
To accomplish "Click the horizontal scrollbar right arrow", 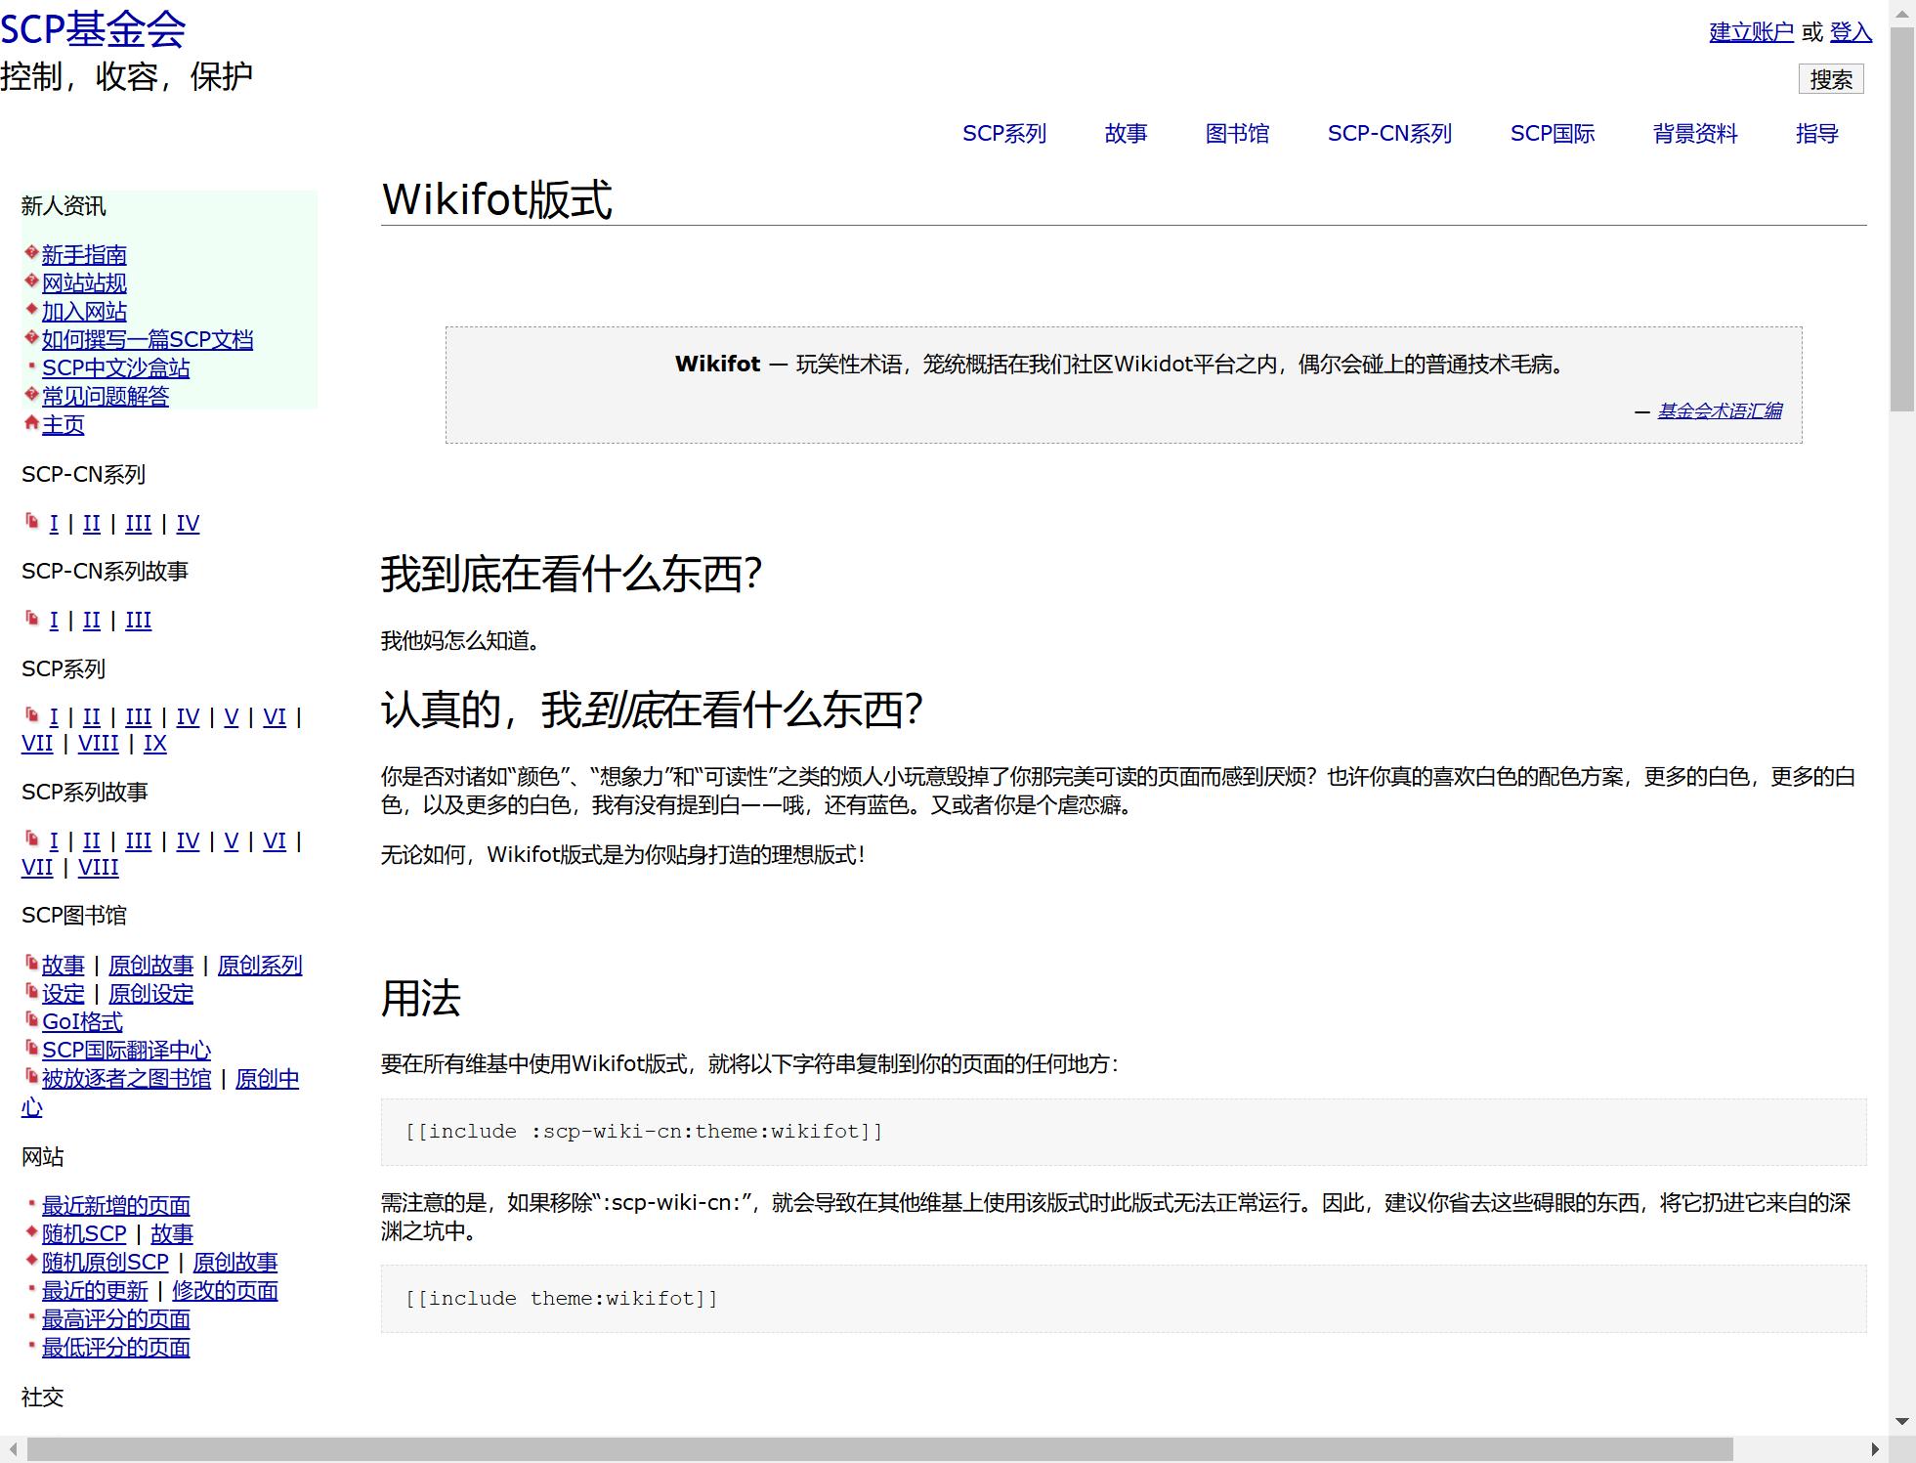I will click(1874, 1448).
